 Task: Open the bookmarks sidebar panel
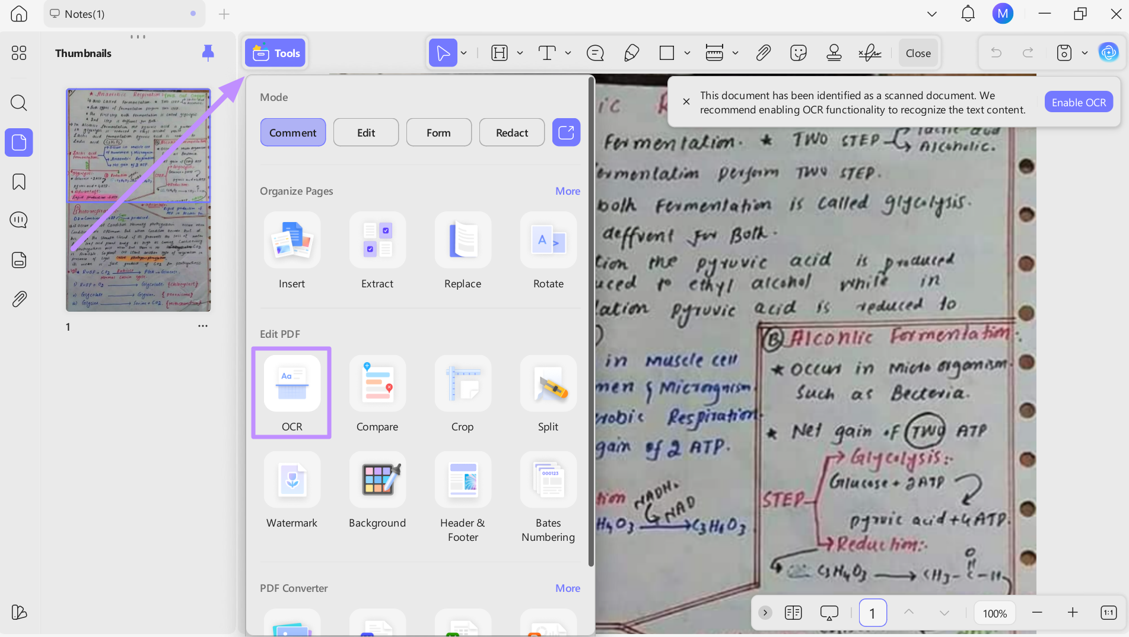coord(19,182)
